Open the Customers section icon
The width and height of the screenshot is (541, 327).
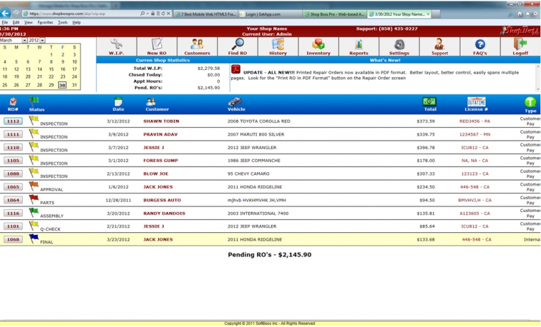tap(197, 45)
